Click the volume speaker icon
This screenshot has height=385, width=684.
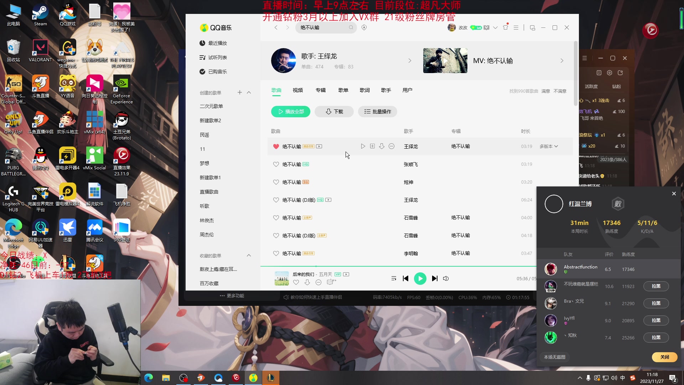coord(446,278)
